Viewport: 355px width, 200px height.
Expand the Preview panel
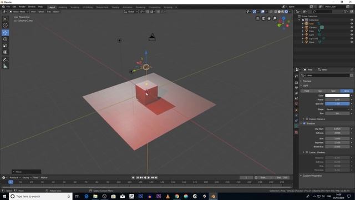307,81
